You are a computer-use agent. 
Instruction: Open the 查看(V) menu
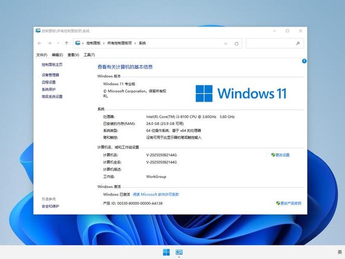click(x=73, y=55)
